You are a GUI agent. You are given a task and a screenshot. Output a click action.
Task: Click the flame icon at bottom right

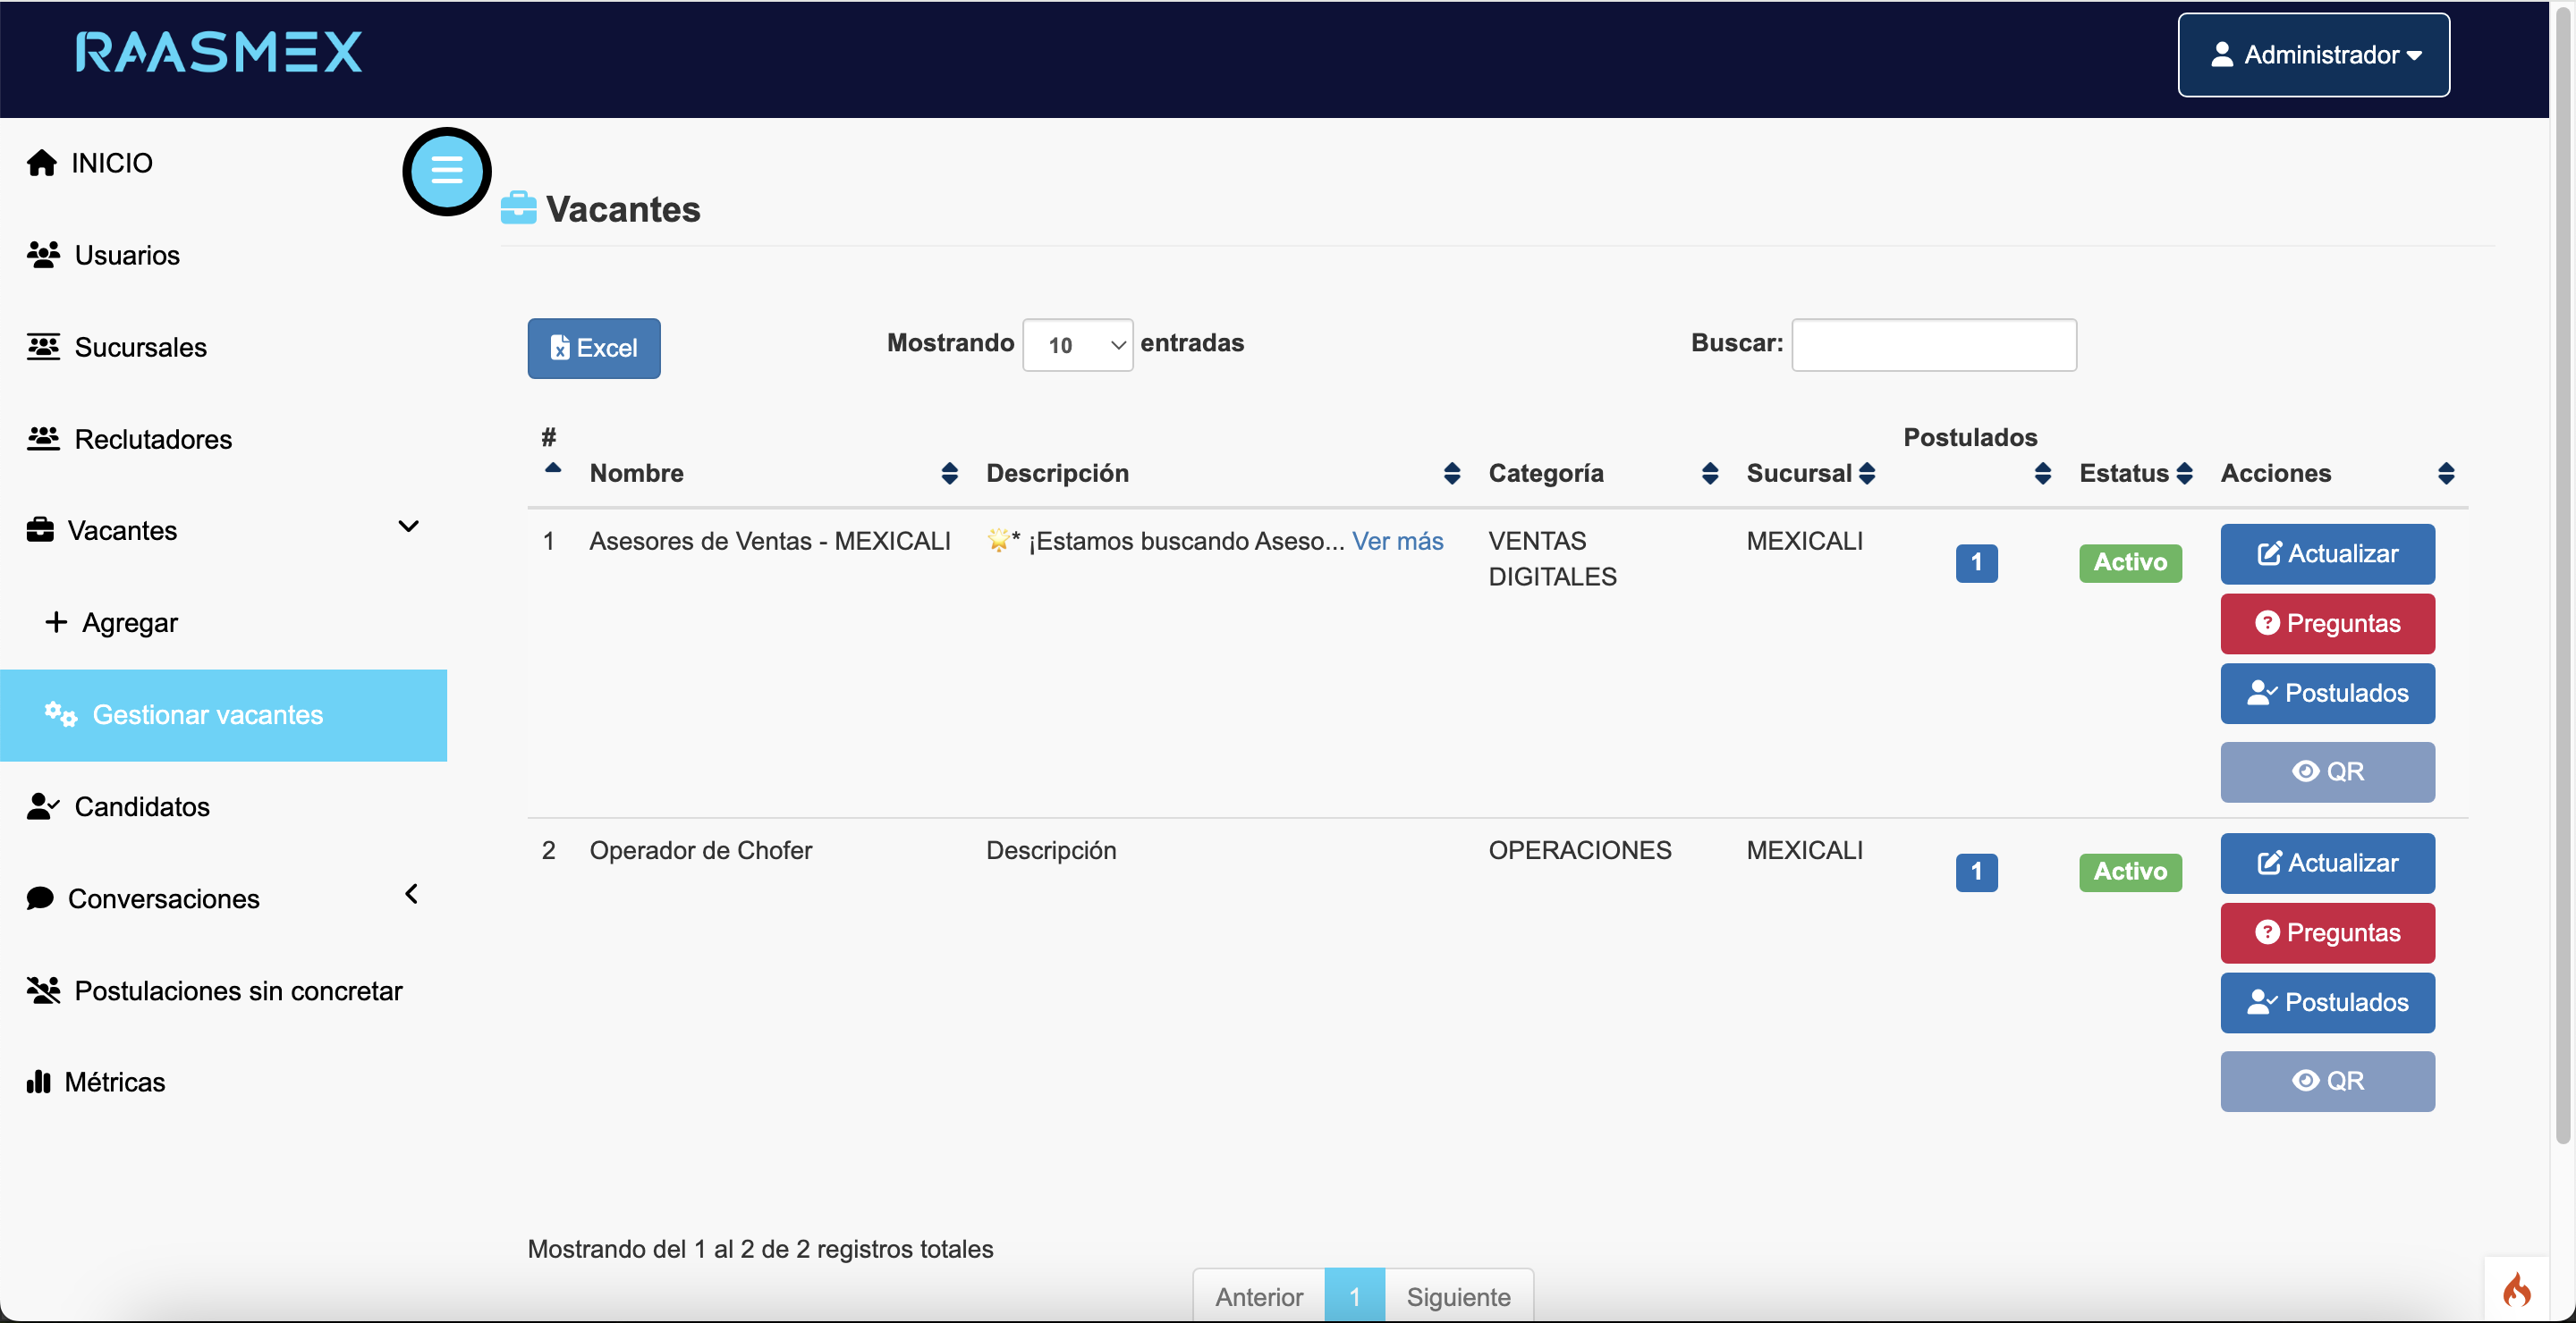2516,1290
